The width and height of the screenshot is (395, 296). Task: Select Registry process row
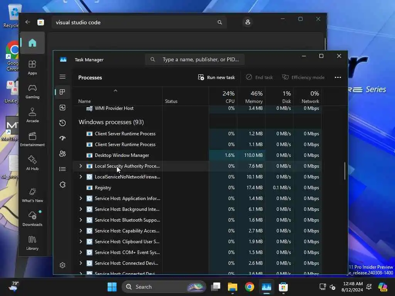coord(197,188)
